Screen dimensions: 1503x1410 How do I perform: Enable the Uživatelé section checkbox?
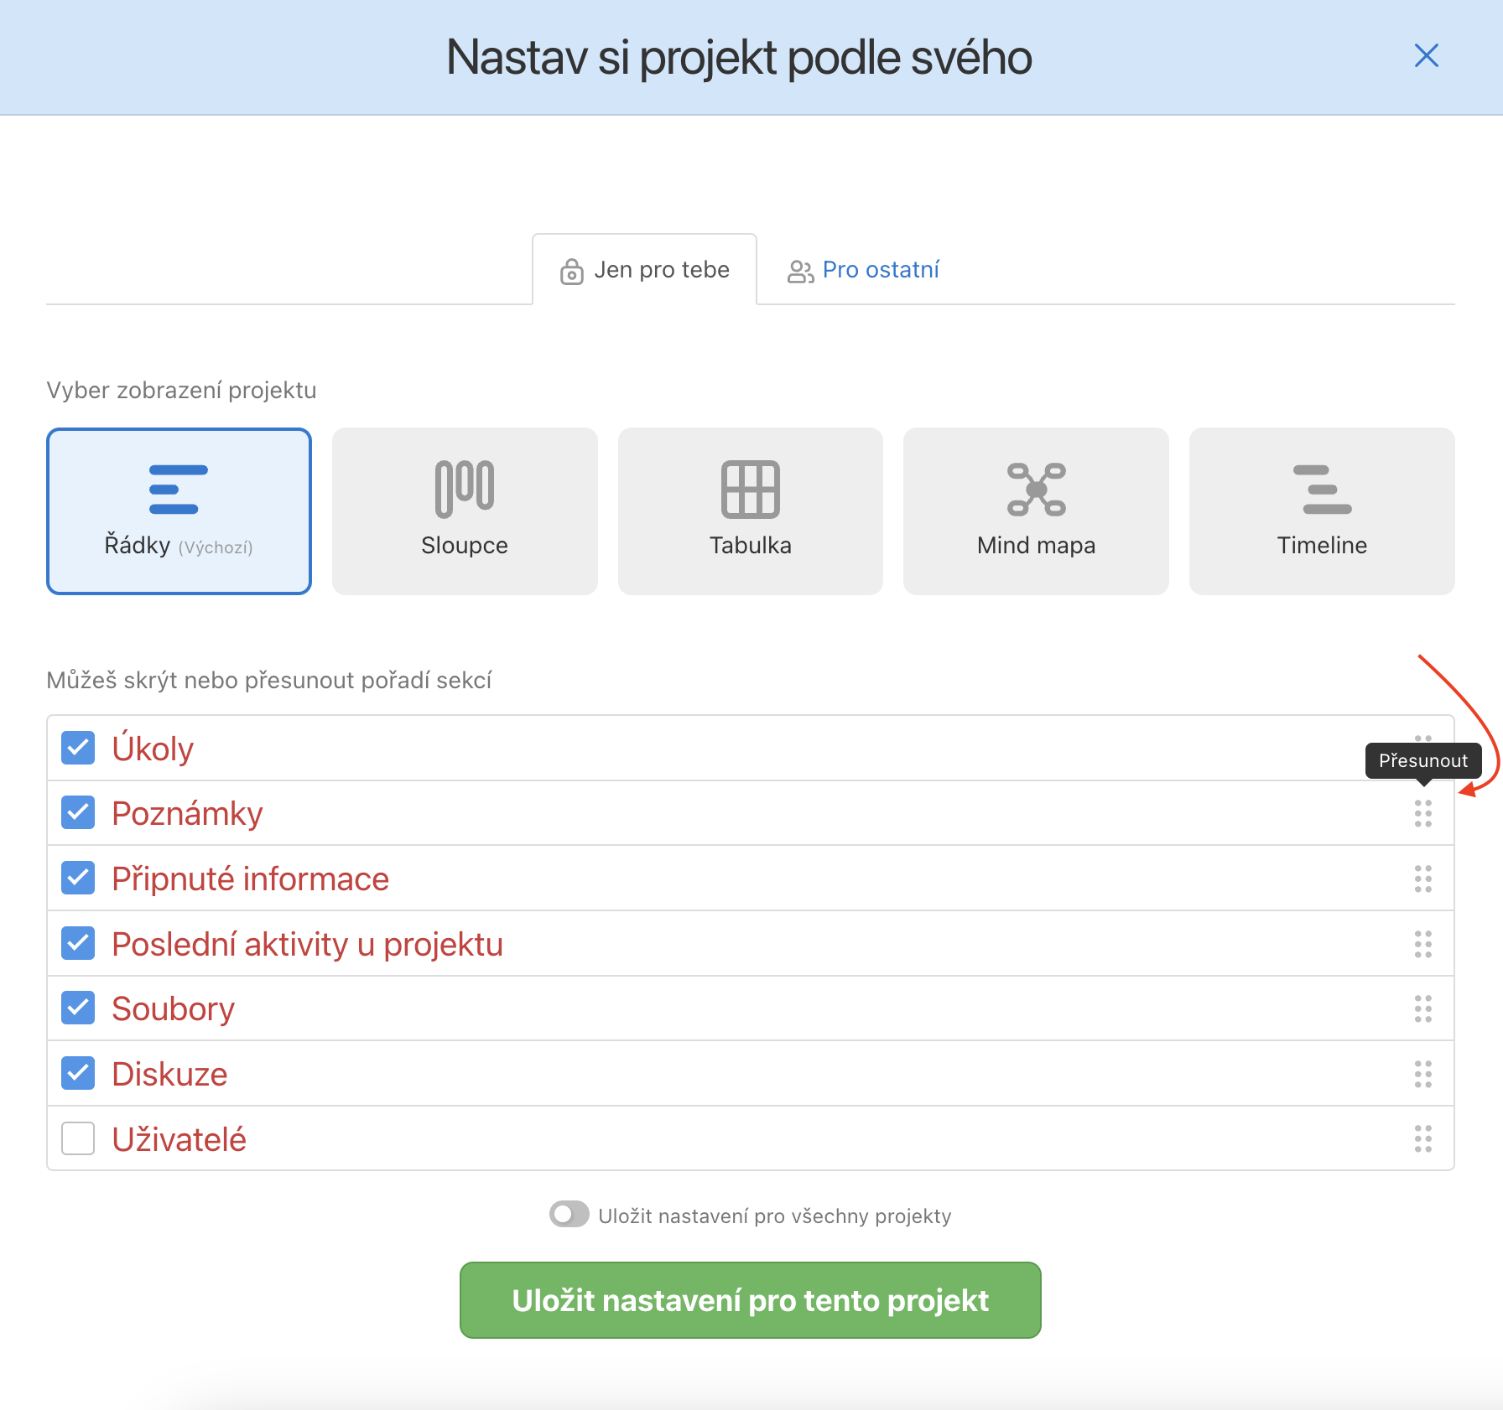point(78,1139)
